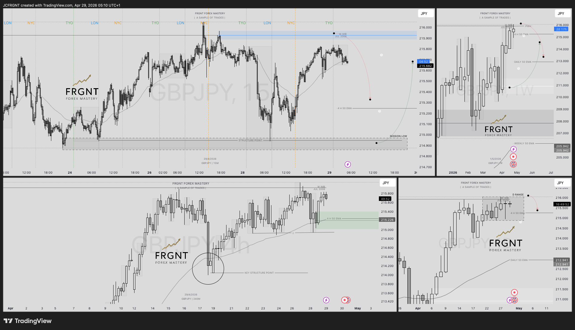This screenshot has width=575, height=330.
Task: Click the clock icon below the D RANGE box
Action: pyautogui.click(x=521, y=222)
